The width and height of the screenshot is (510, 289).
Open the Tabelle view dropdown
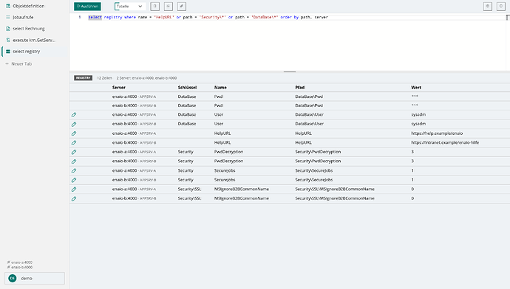pyautogui.click(x=129, y=6)
